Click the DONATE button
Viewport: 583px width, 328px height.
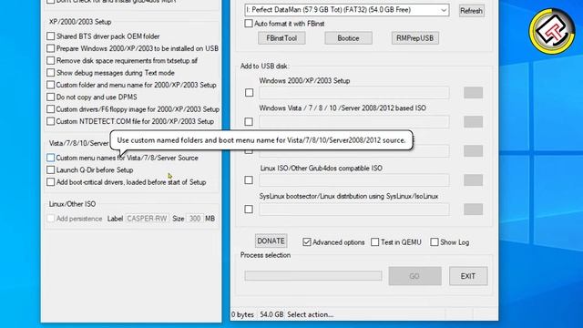tap(271, 241)
